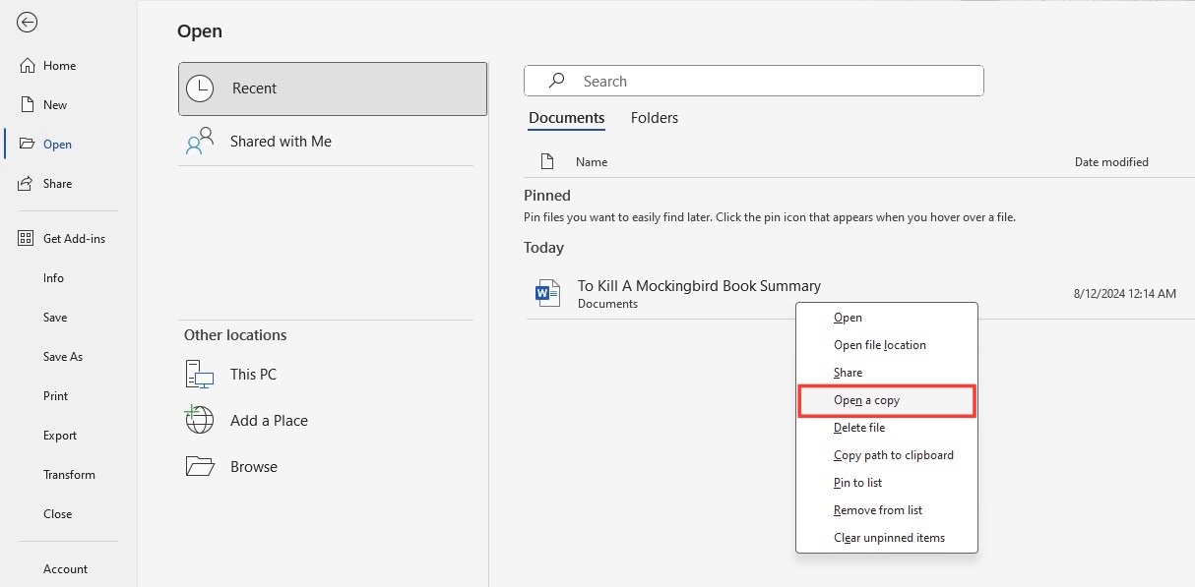Viewport: 1195px width, 587px height.
Task: Choose Open from the context menu
Action: (887, 318)
